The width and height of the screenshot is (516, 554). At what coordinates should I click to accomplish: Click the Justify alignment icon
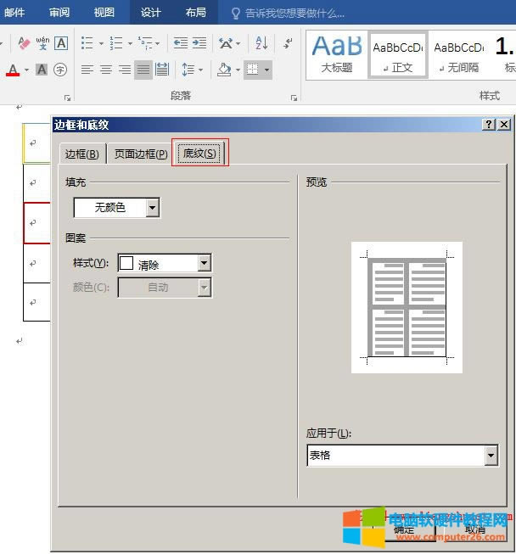tap(143, 70)
